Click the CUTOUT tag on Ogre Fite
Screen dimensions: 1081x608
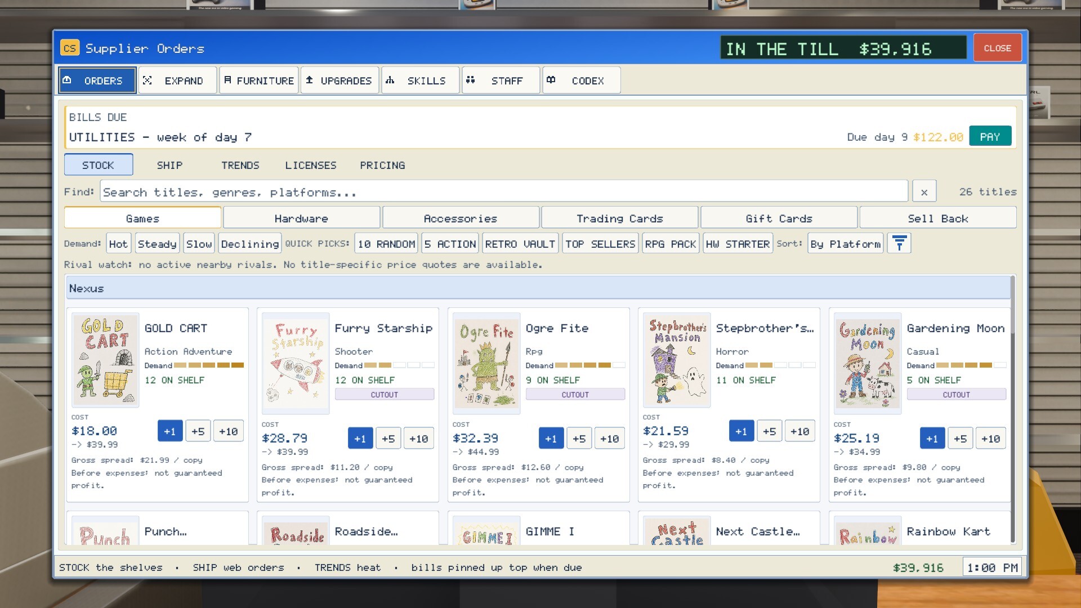575,395
